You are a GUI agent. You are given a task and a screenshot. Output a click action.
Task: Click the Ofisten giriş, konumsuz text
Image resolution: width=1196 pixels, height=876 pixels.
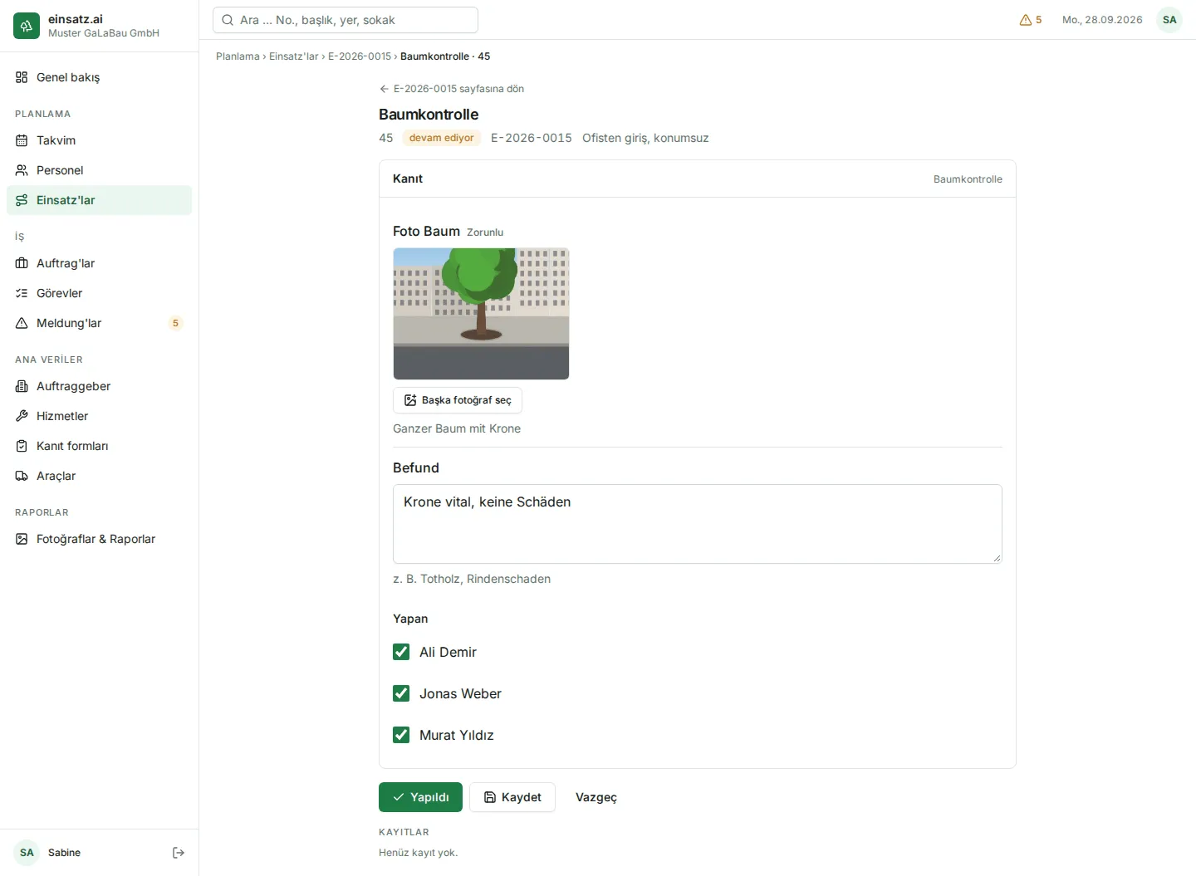tap(645, 138)
